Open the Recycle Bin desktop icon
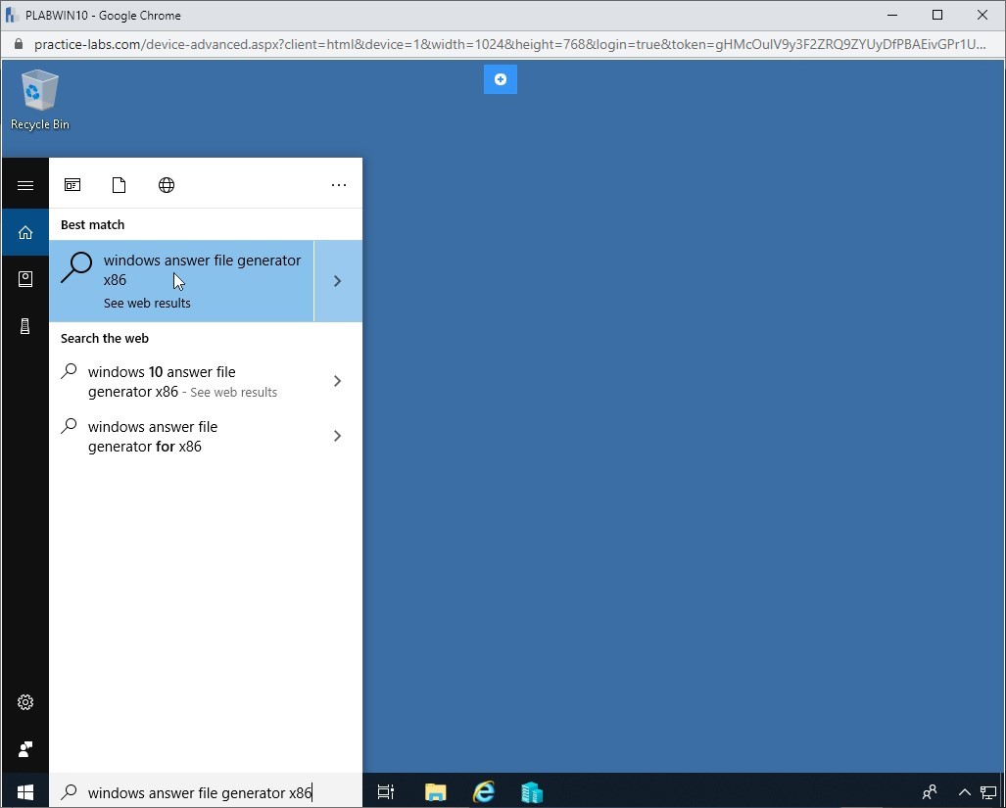This screenshot has width=1006, height=808. 40,99
